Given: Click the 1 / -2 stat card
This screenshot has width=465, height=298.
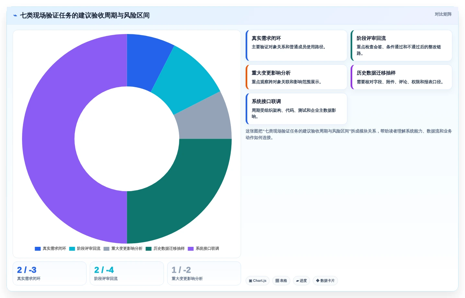Looking at the screenshot, I should coord(204,273).
